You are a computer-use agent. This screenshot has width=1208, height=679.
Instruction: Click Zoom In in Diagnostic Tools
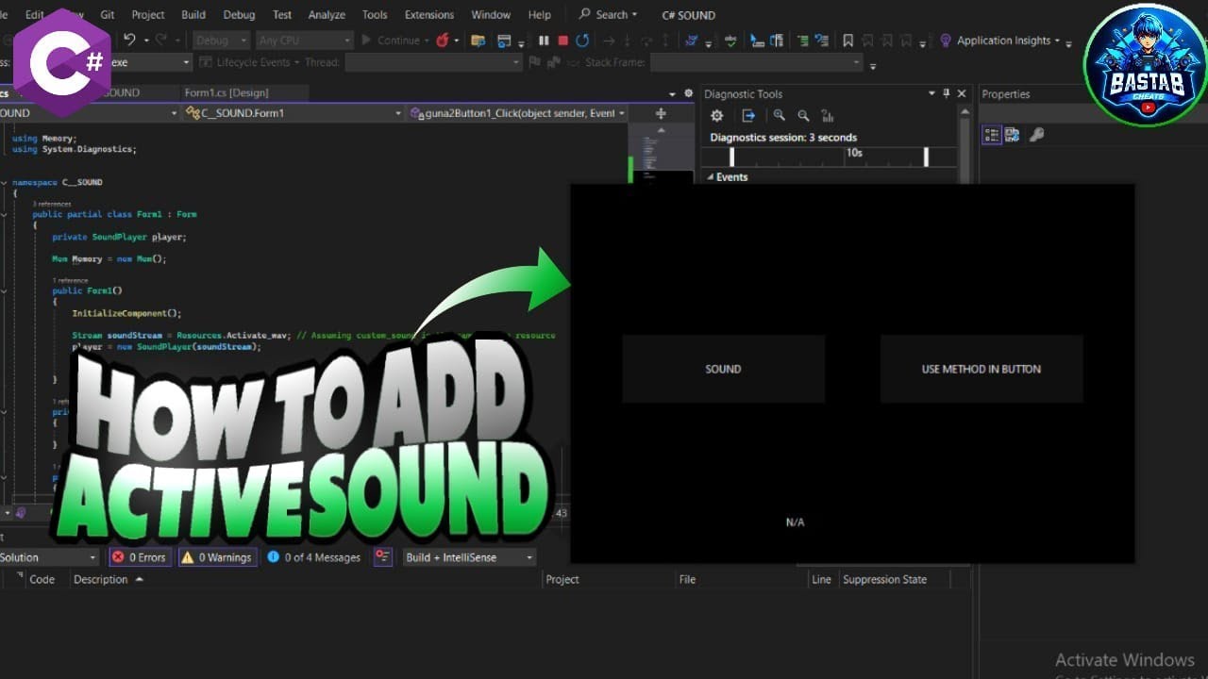click(x=779, y=115)
